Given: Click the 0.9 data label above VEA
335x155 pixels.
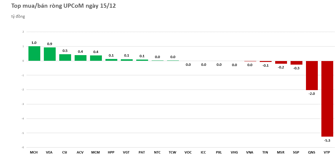Looking at the screenshot, I should pyautogui.click(x=49, y=44).
